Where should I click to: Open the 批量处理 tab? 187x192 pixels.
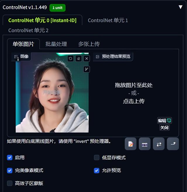tap(56, 44)
